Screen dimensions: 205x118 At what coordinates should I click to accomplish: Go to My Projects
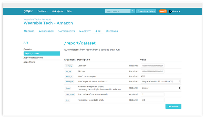coord(57,11)
